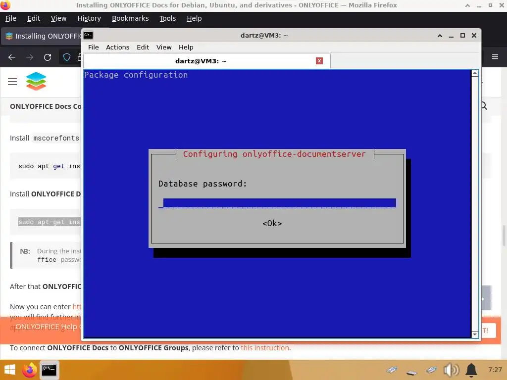Open Firefox Bookmarks menu
Screen dimensions: 507x380
130,18
